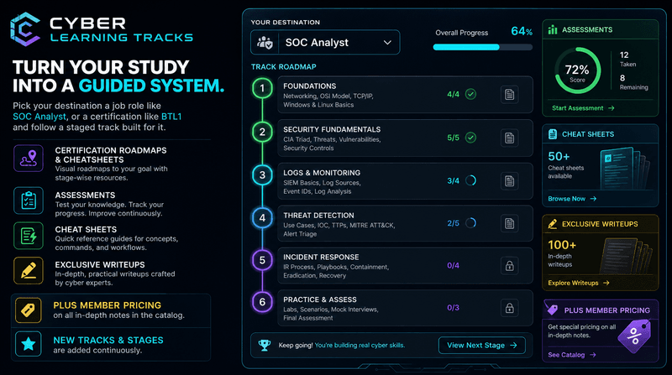672x375 pixels.
Task: Click the Exclusive Writeups panel pencil icon
Action: (553, 224)
